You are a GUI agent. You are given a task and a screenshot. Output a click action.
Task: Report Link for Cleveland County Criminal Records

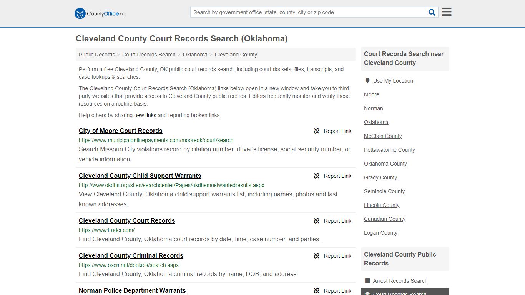click(x=337, y=256)
